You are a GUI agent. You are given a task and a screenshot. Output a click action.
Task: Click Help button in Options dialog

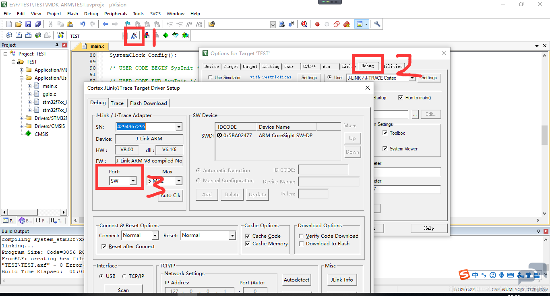429,228
